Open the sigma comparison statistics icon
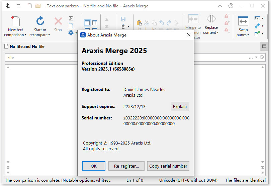Image resolution: width=271 pixels, height=186 pixels. point(71,18)
